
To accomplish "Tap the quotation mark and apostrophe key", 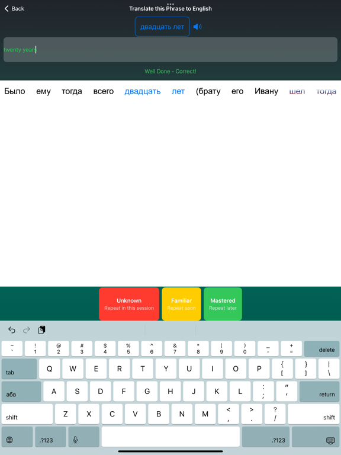I will click(287, 392).
